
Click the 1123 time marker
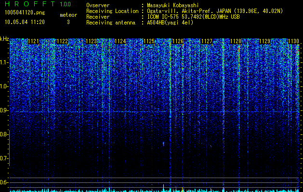click(91, 41)
